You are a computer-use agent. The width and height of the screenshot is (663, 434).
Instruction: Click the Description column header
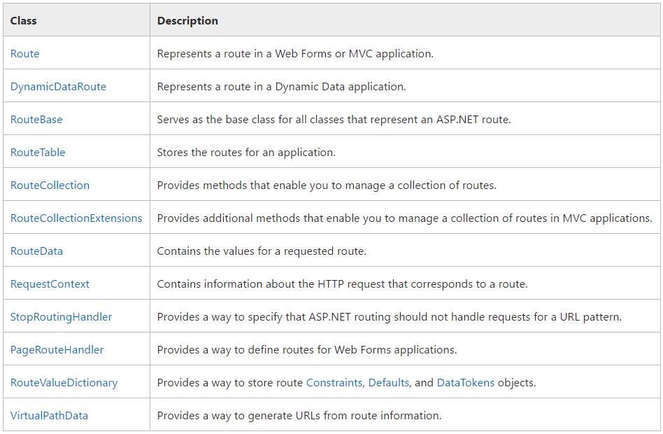[187, 21]
